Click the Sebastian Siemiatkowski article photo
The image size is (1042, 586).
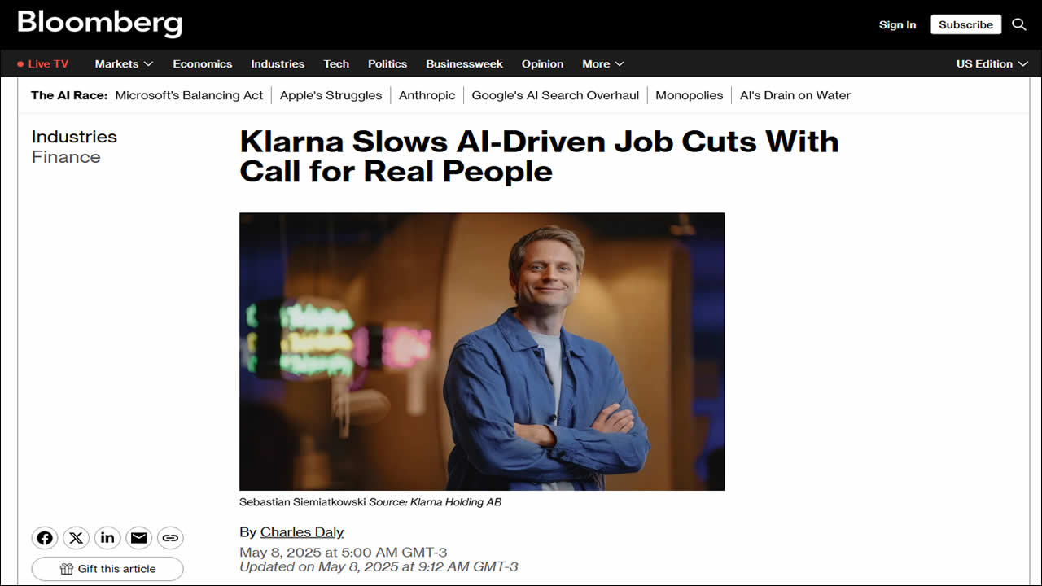point(482,352)
